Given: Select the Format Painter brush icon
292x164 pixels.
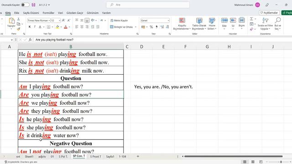Looking at the screenshot, I should pyautogui.click(x=18, y=29).
